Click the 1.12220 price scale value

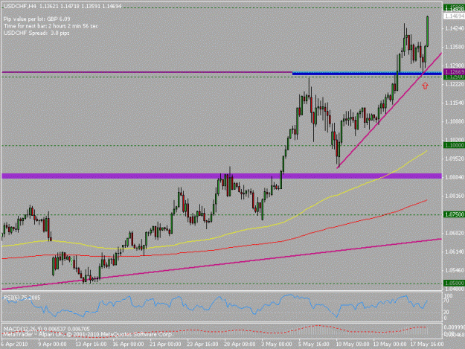coord(454,84)
